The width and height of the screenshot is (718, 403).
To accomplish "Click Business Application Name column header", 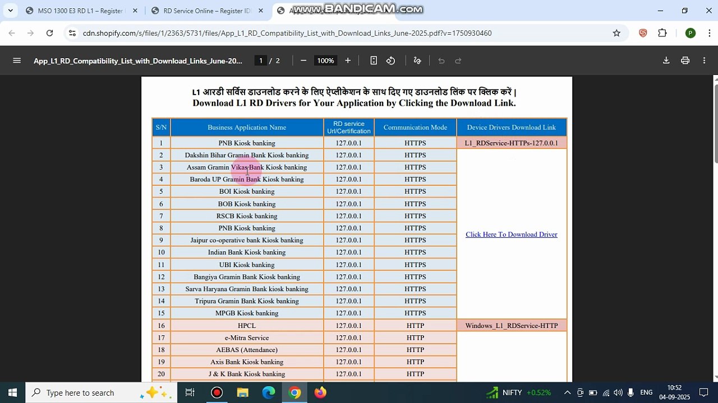I will pos(247,128).
